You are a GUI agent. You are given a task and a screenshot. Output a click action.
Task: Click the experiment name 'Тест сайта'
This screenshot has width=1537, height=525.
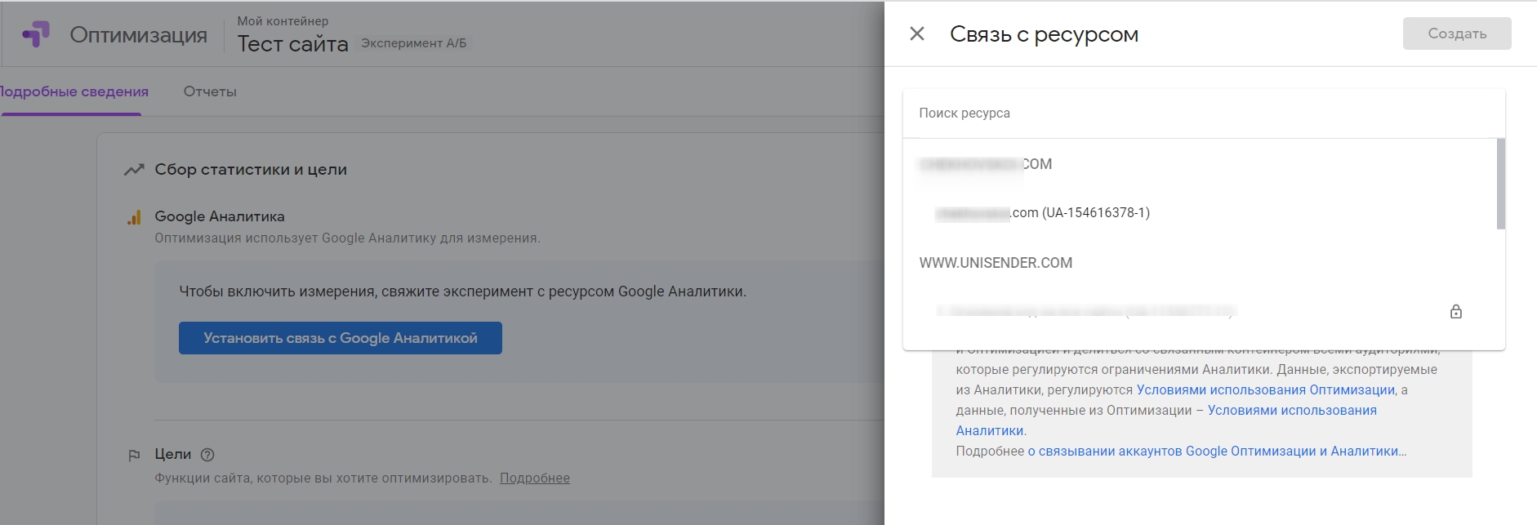(292, 44)
